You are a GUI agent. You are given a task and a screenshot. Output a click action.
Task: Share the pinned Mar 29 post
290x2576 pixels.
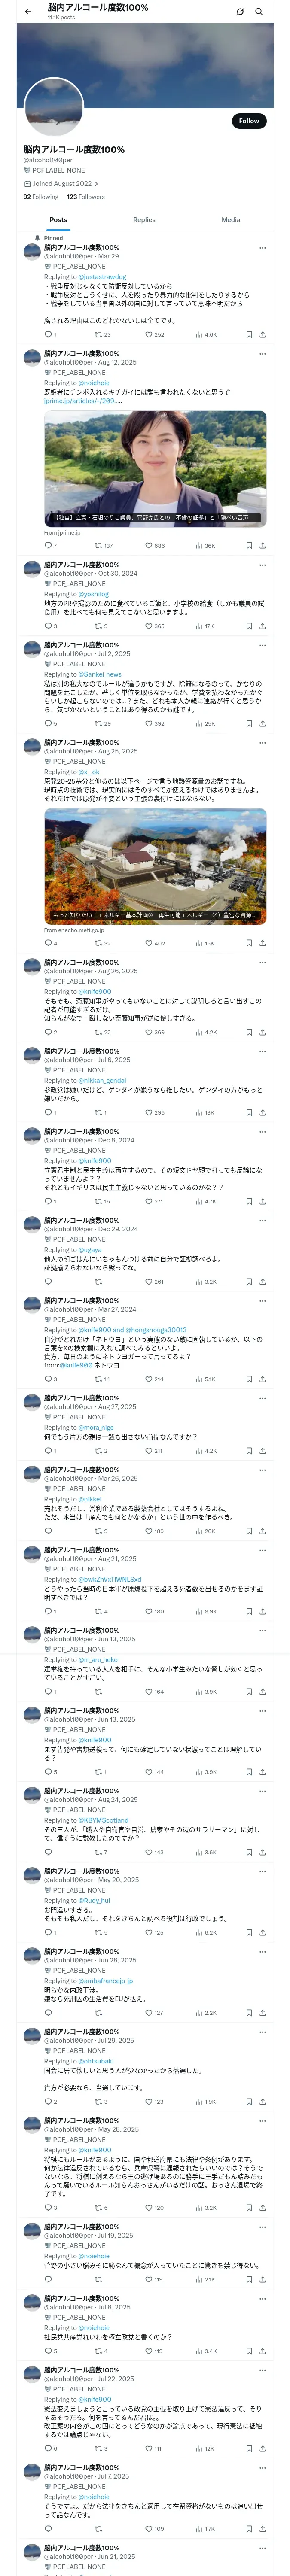pos(263,335)
